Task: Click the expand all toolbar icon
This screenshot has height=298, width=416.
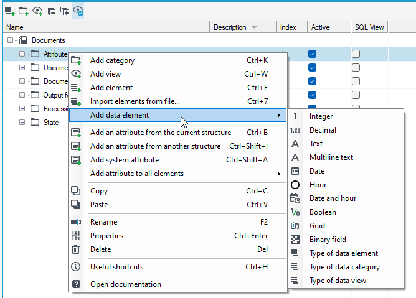Action: (x=64, y=11)
